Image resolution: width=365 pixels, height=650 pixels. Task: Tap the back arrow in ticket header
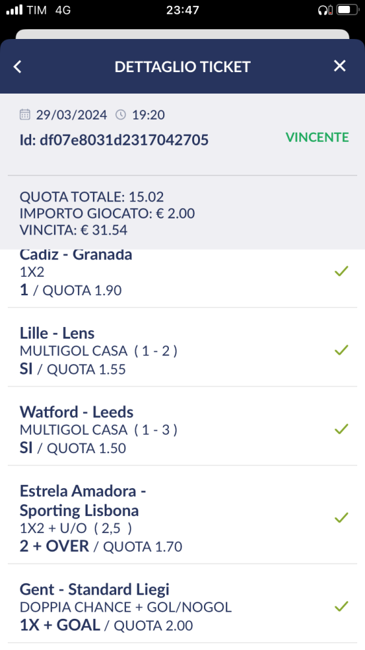[18, 66]
